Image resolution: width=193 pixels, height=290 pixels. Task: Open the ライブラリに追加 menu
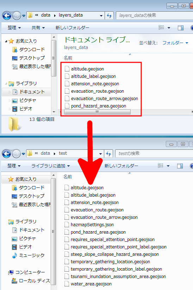click(x=50, y=166)
